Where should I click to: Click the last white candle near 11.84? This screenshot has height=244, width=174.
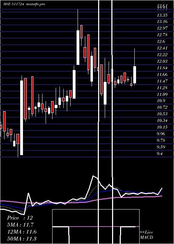(135, 75)
